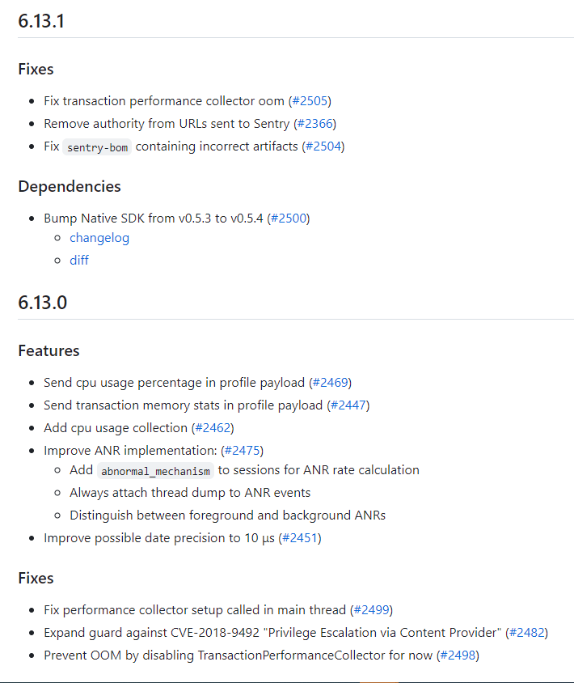The width and height of the screenshot is (574, 683).
Task: Click the 6.13.0 version heading
Action: [42, 303]
